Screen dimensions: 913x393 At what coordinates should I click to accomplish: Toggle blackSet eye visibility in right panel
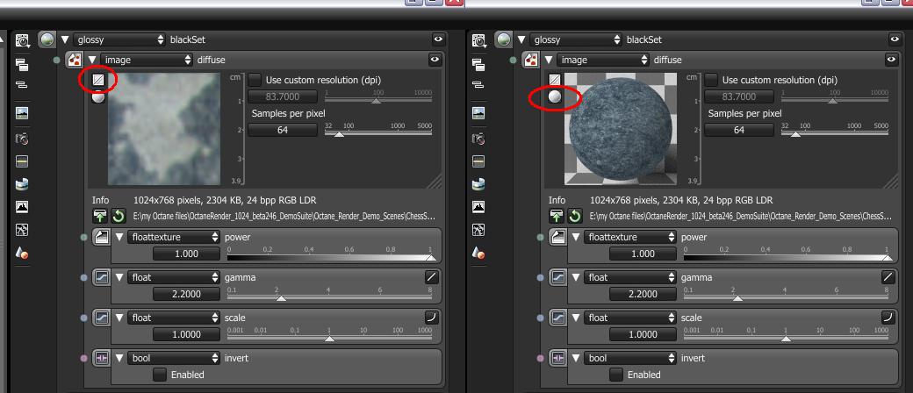pyautogui.click(x=895, y=39)
